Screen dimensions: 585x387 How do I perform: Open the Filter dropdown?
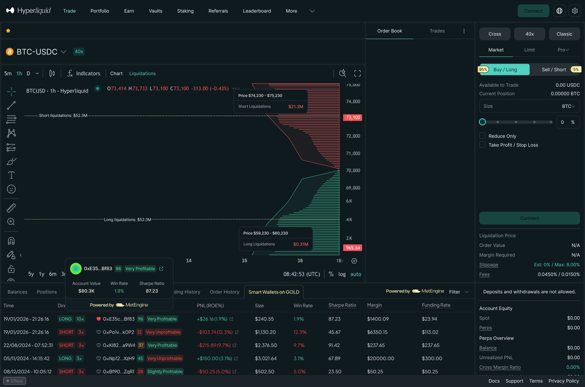coord(459,292)
